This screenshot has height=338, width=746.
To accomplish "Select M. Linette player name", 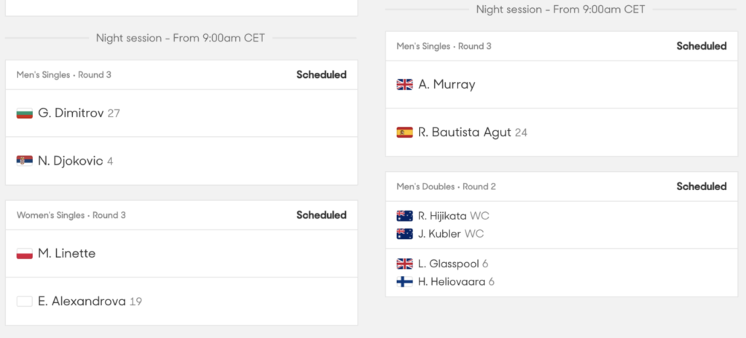I will [x=66, y=254].
